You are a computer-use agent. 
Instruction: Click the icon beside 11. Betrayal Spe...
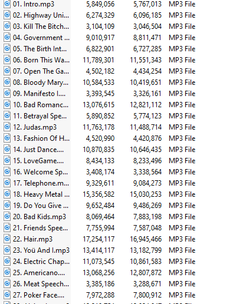point(7,115)
